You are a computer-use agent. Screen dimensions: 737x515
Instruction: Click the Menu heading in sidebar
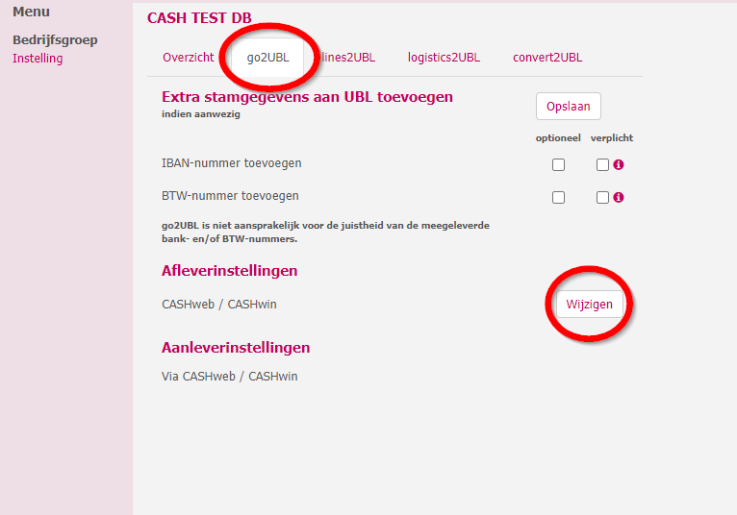[31, 12]
